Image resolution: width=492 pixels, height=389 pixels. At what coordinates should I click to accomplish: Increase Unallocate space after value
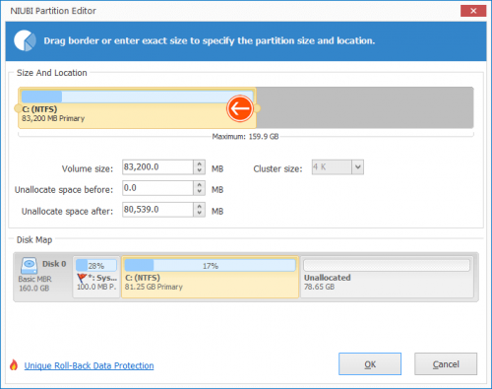[199, 206]
